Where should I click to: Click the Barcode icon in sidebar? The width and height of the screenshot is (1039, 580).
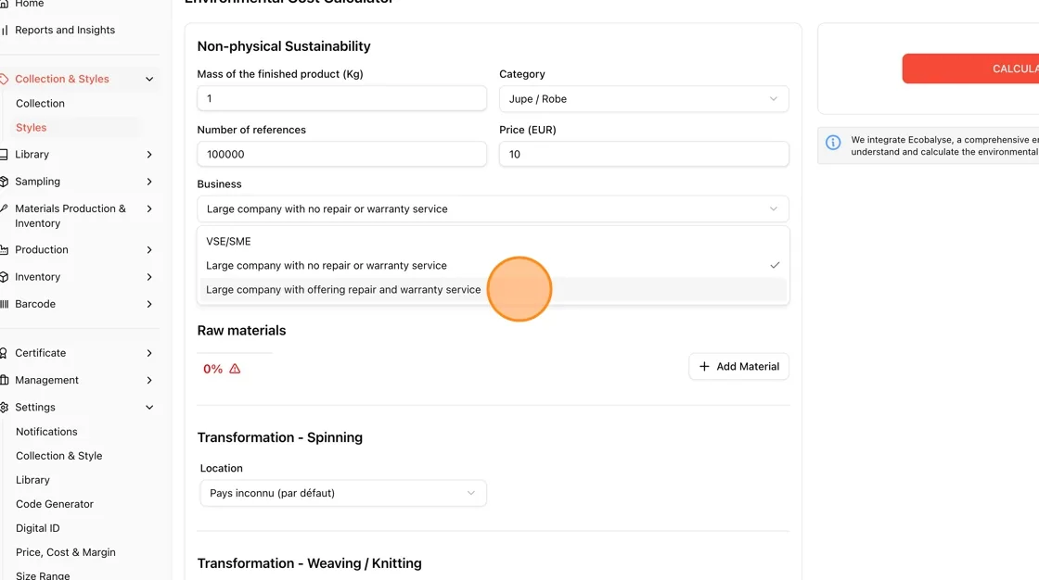(4, 304)
